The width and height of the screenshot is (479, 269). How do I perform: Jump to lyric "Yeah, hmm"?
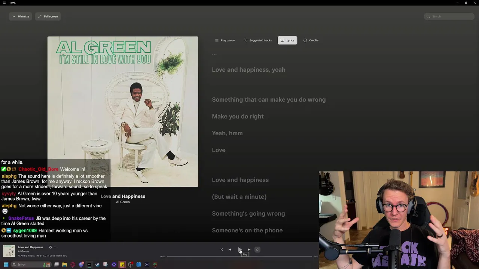click(x=227, y=133)
